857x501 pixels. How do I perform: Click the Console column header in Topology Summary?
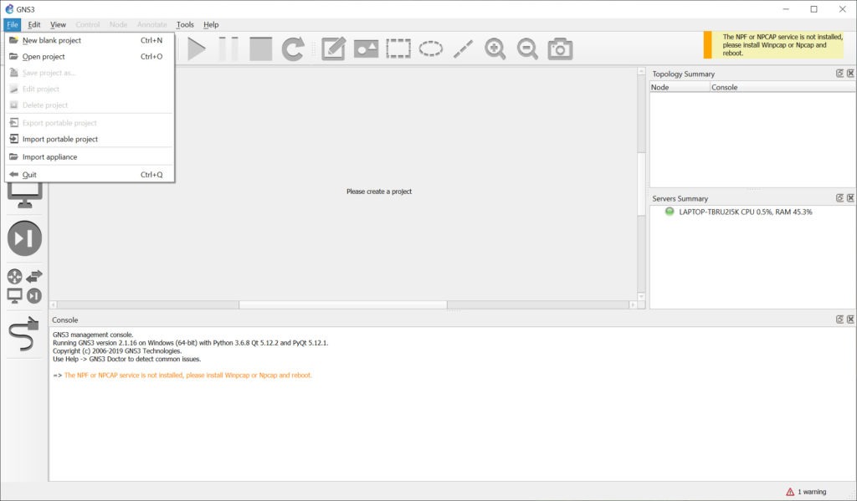click(783, 88)
